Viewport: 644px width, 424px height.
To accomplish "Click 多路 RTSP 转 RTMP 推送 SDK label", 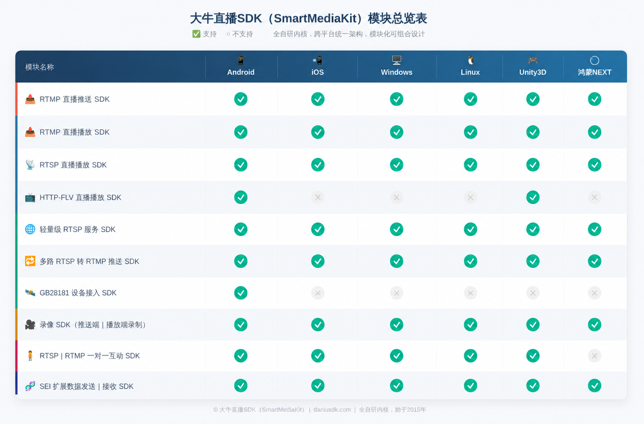I will (89, 262).
